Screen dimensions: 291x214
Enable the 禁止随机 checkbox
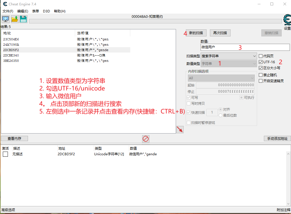[260, 75]
